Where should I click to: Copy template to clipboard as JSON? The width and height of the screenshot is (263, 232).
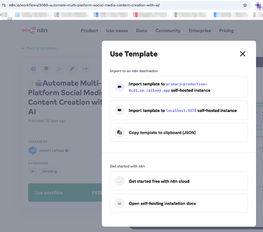179,133
